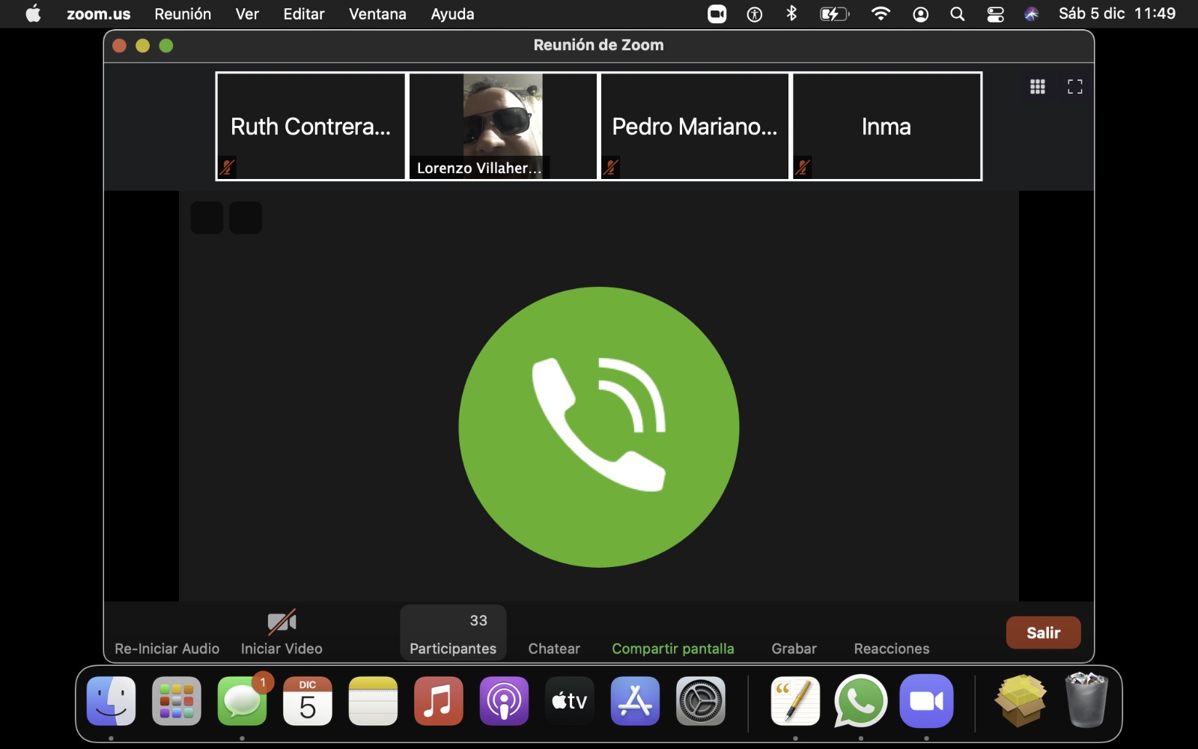1198x749 pixels.
Task: Click the Bluetooth icon in menu bar
Action: 791,13
